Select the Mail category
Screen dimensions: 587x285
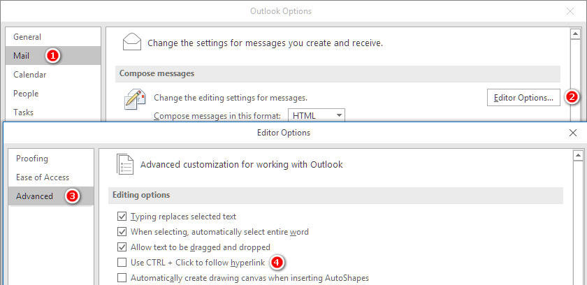point(53,56)
